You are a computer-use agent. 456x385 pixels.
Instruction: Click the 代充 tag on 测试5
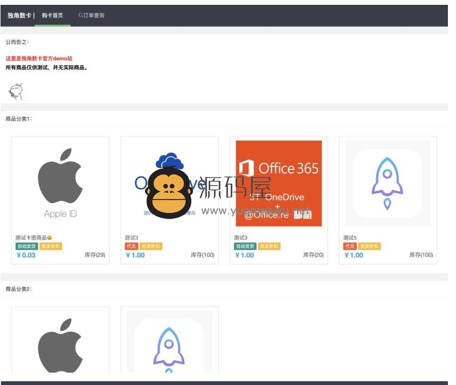pos(350,247)
